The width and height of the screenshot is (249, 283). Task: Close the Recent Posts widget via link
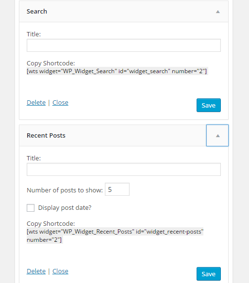60,271
